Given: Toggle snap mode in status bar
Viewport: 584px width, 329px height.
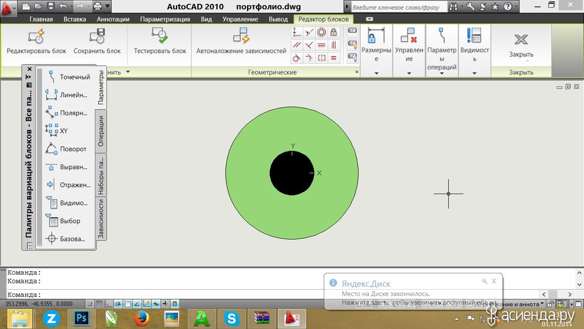Looking at the screenshot, I should 91,304.
